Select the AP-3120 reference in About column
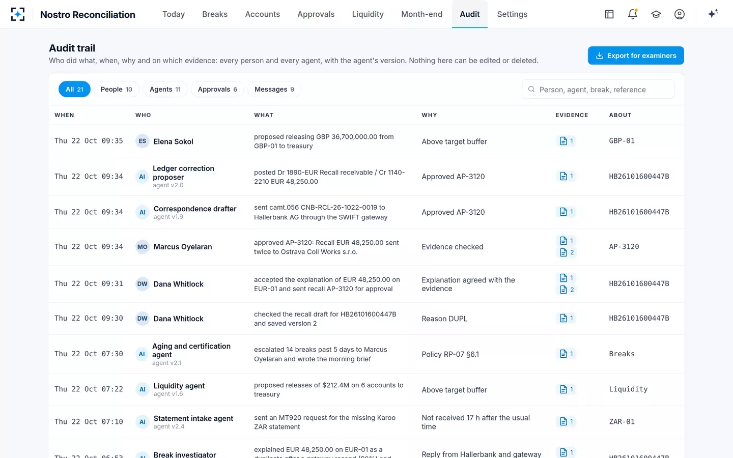 coord(624,247)
